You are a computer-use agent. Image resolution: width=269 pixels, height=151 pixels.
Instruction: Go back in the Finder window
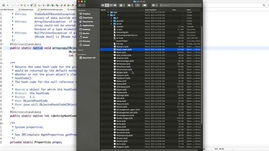click(80, 5)
